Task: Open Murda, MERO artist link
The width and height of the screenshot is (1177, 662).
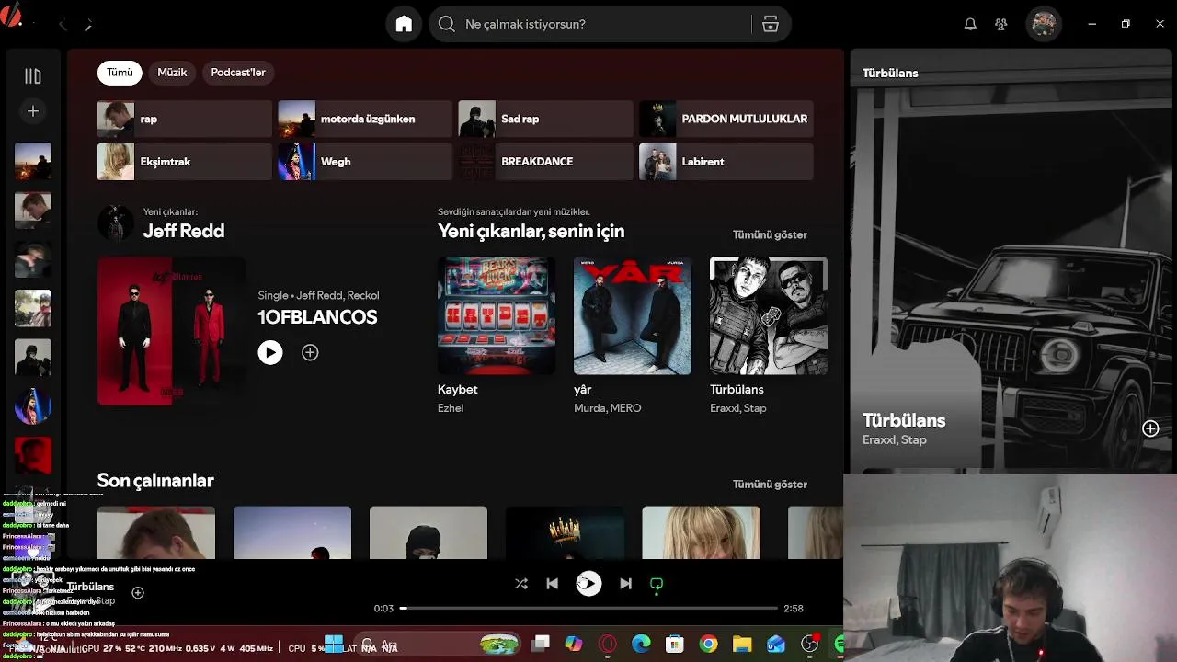Action: point(608,408)
